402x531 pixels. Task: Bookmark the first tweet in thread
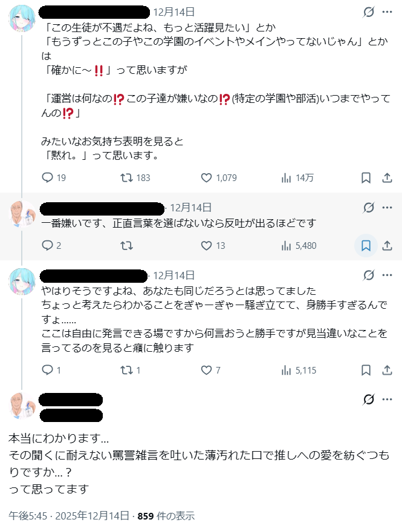pyautogui.click(x=366, y=178)
